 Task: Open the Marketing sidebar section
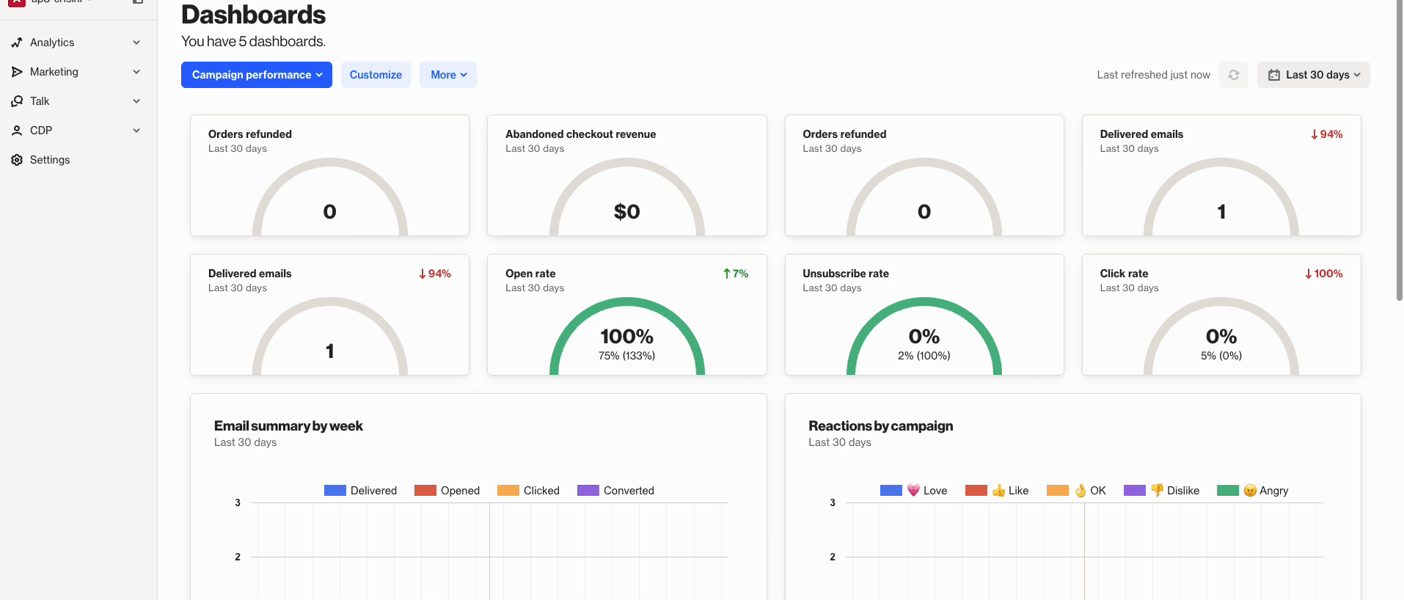(x=54, y=72)
